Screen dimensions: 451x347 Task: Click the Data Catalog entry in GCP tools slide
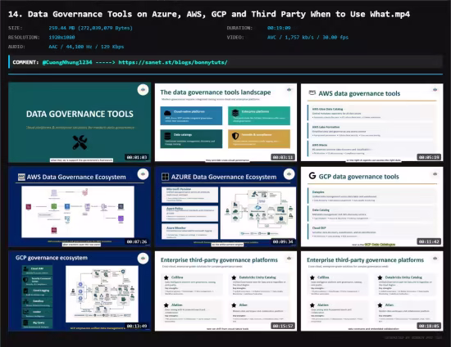(371, 214)
